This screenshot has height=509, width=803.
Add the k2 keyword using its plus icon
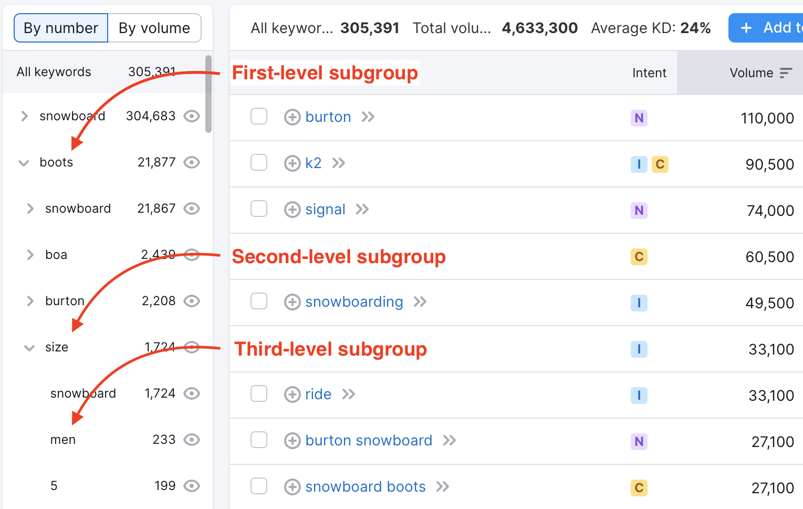[x=292, y=163]
